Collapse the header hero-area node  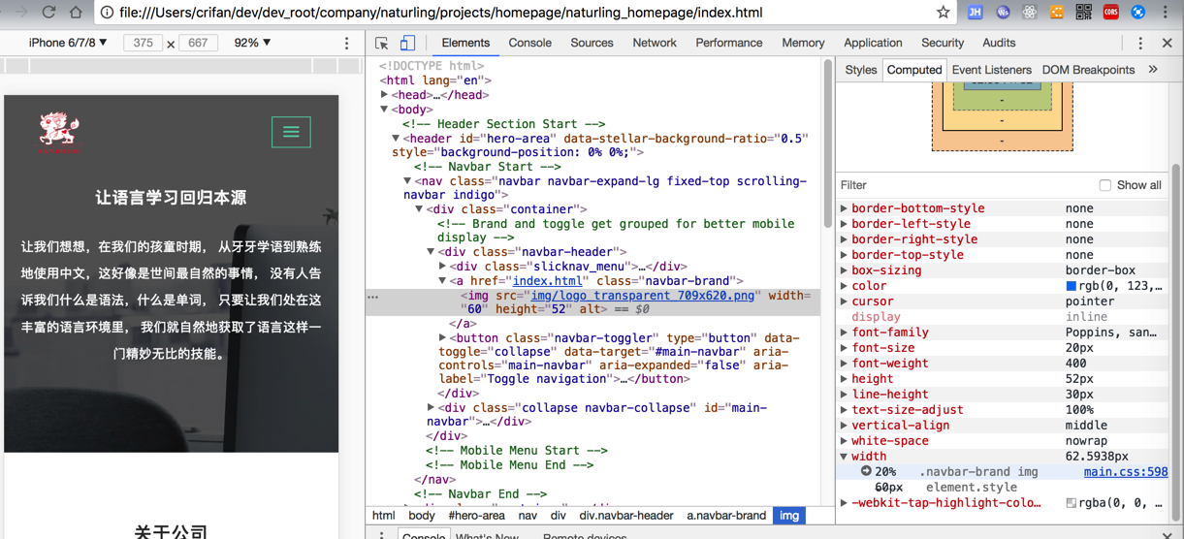[x=397, y=139]
